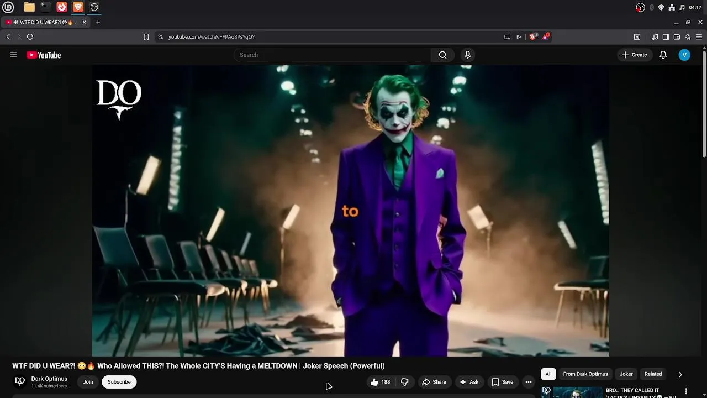Viewport: 707px width, 398px height.
Task: Search with your voice microphone
Action: (468, 55)
